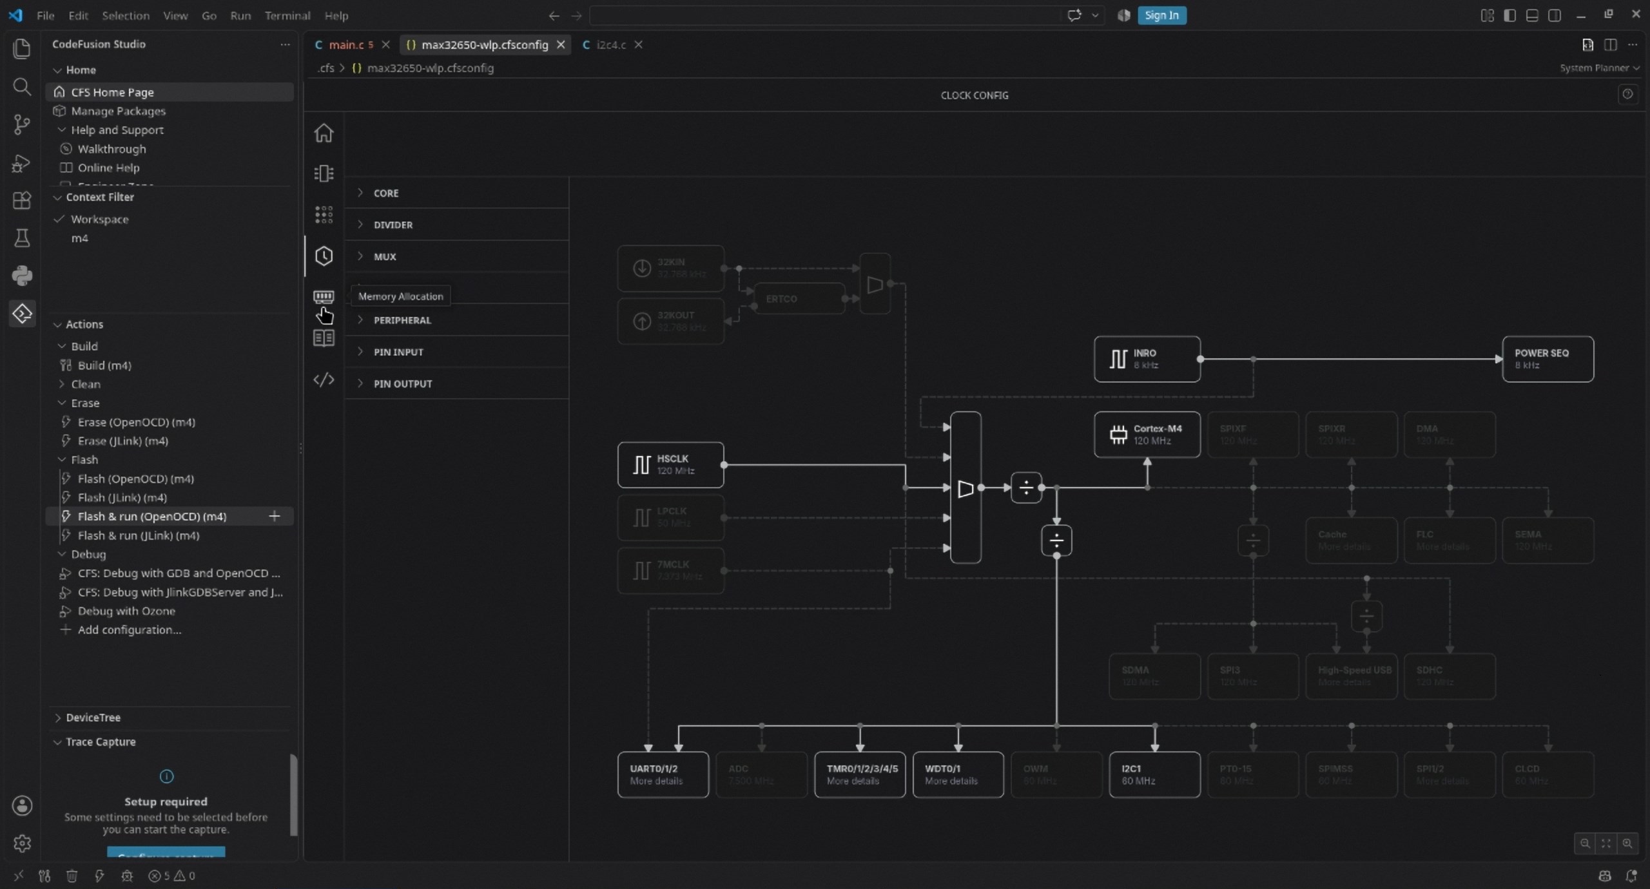Select the Clock Config clock icon
The width and height of the screenshot is (1650, 889).
pos(324,256)
